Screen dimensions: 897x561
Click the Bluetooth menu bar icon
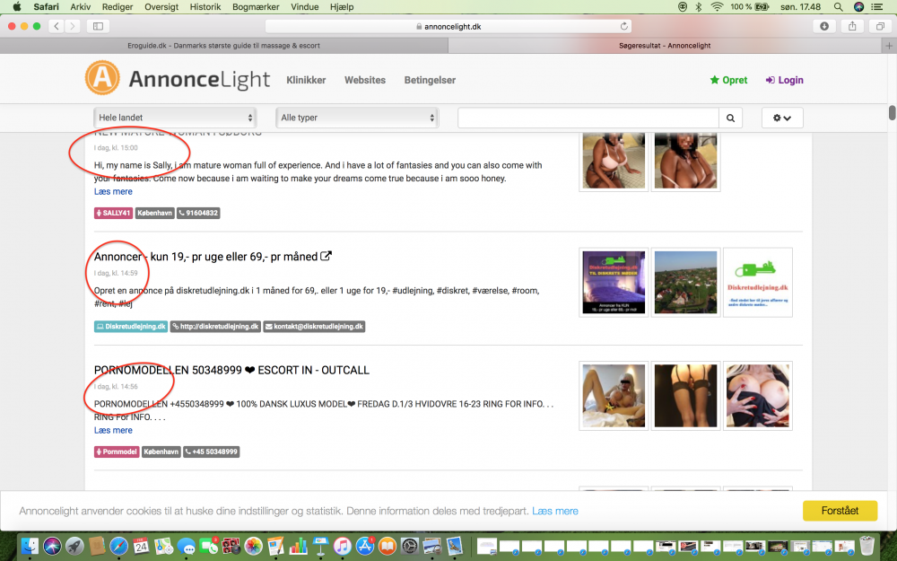pyautogui.click(x=699, y=7)
